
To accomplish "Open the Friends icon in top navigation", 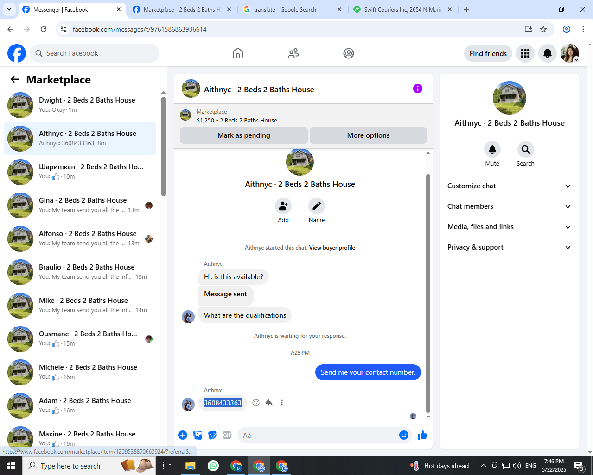I will [x=293, y=53].
